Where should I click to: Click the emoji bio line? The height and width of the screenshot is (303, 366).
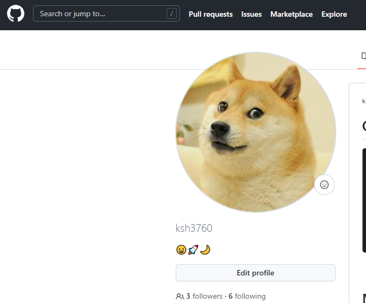[193, 250]
